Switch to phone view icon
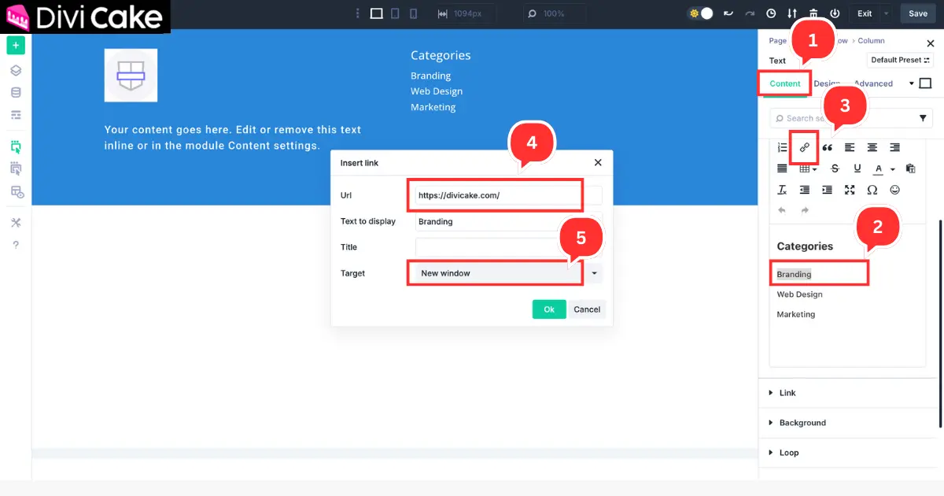Viewport: 944px width, 496px height. tap(415, 13)
